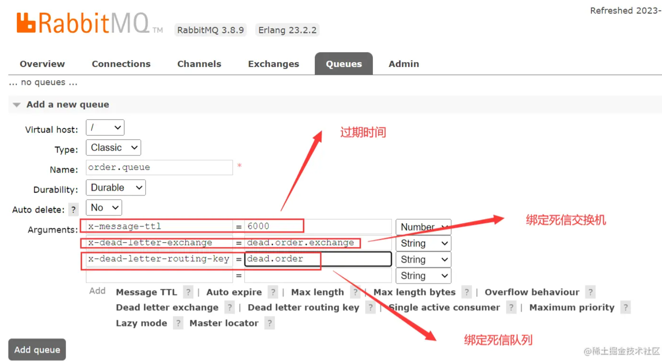The width and height of the screenshot is (662, 363).
Task: Open String type dropdown for x-dead-letter-exchange
Action: (x=423, y=243)
